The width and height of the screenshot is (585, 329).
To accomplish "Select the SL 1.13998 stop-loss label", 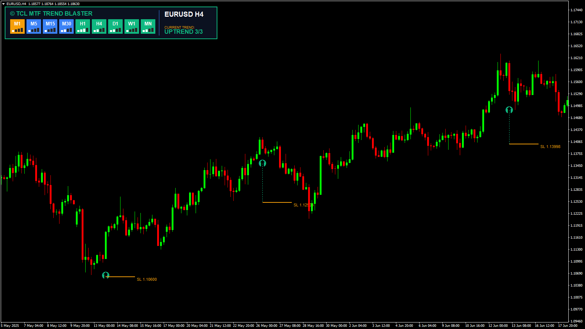I will (x=550, y=147).
